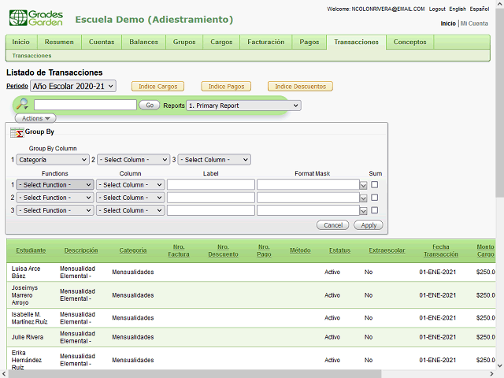The image size is (504, 378).
Task: Click the Logout link
Action: (437, 9)
